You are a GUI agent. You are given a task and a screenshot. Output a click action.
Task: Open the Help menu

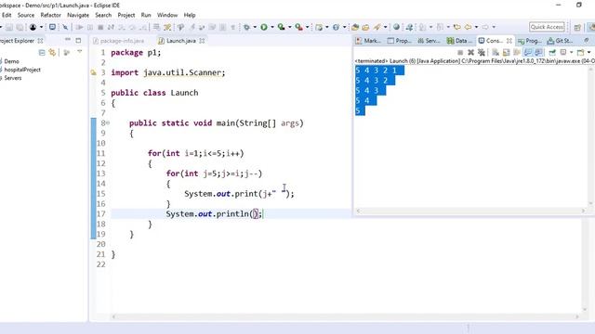click(x=190, y=15)
